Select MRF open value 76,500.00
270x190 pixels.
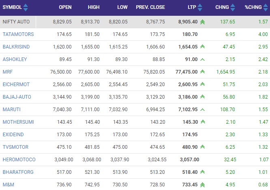[61, 72]
